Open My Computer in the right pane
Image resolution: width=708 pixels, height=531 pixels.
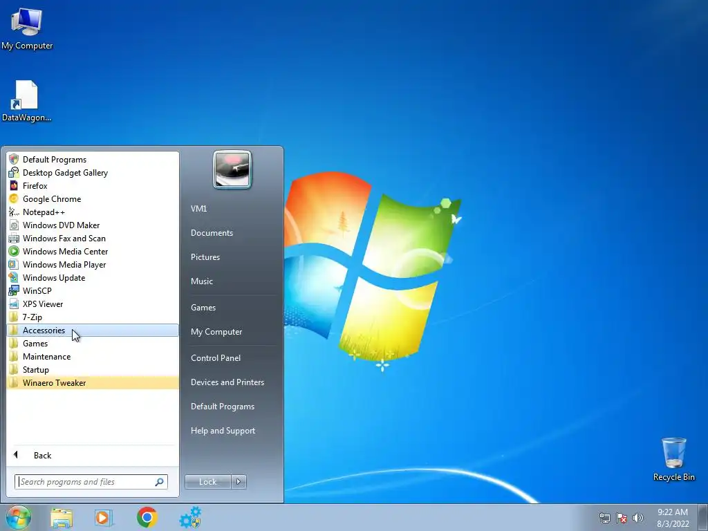pyautogui.click(x=216, y=332)
